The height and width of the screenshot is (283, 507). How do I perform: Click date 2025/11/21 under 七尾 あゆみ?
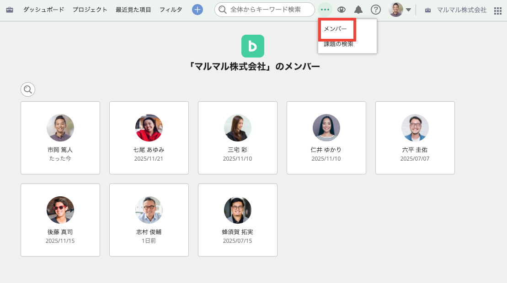tap(149, 159)
